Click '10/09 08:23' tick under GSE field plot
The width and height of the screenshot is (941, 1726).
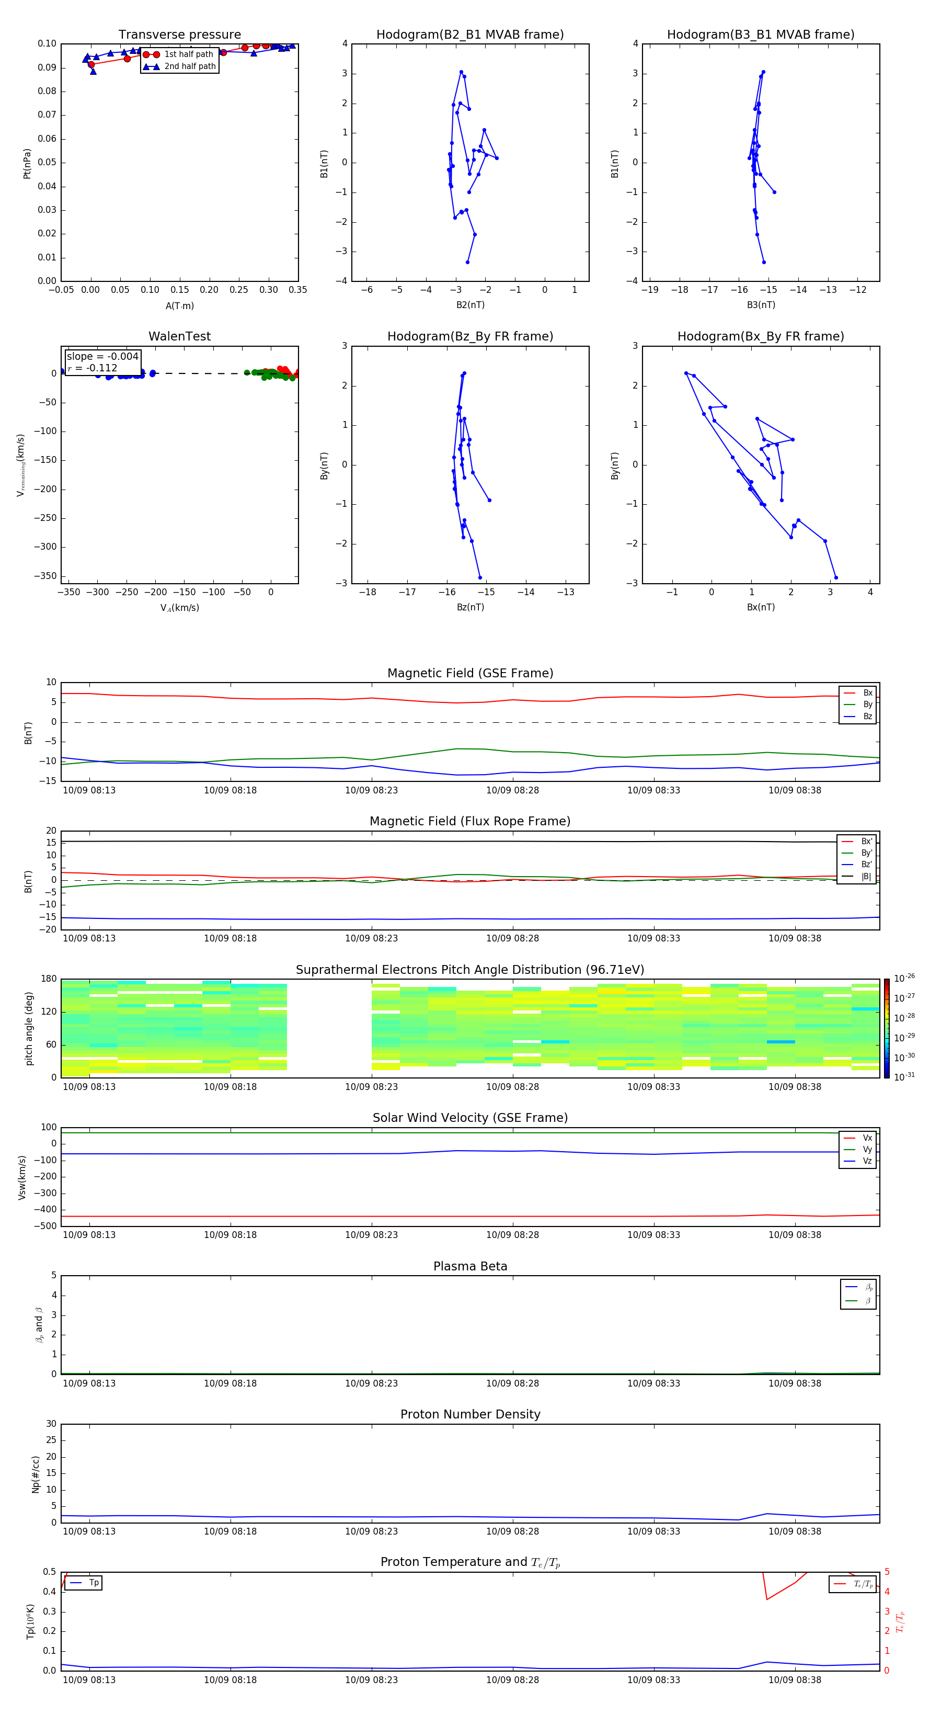[371, 791]
